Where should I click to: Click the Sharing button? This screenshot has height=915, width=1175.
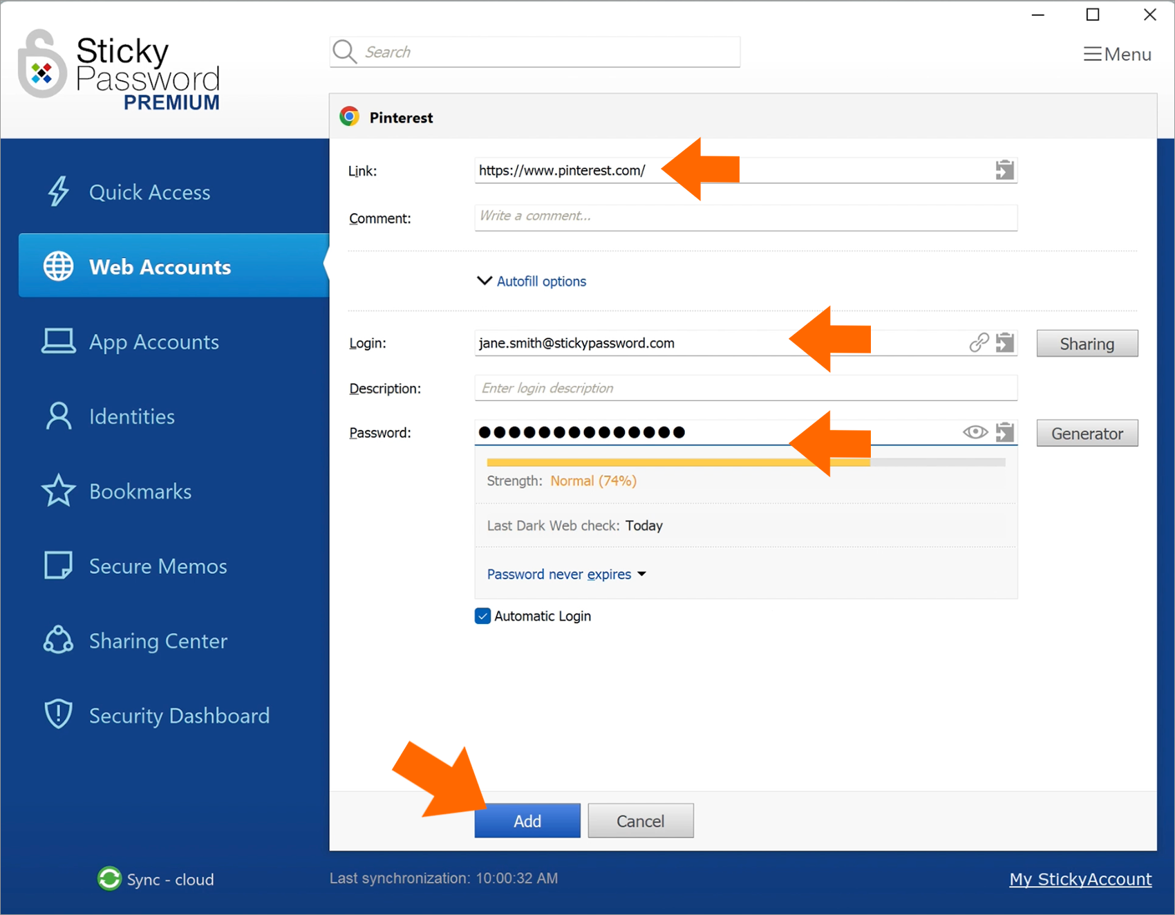(1087, 343)
